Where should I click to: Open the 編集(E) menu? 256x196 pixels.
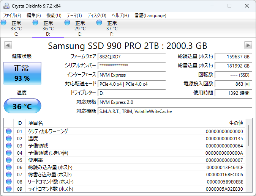34,16
